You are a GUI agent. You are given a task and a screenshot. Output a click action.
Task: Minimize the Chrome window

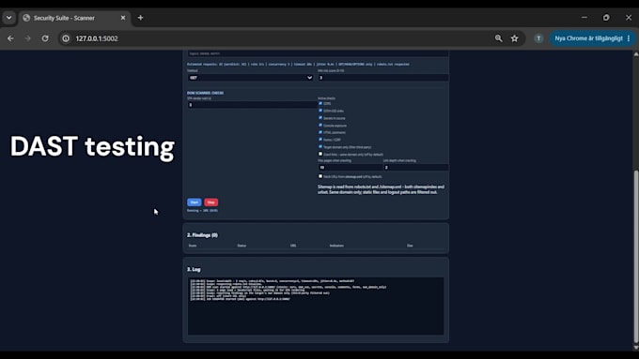pos(584,18)
